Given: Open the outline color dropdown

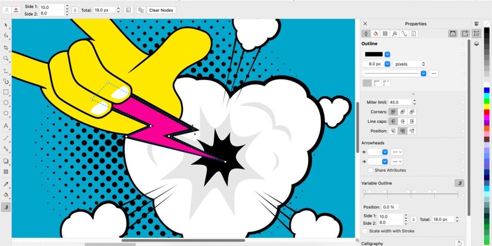Looking at the screenshot, I should (x=387, y=54).
